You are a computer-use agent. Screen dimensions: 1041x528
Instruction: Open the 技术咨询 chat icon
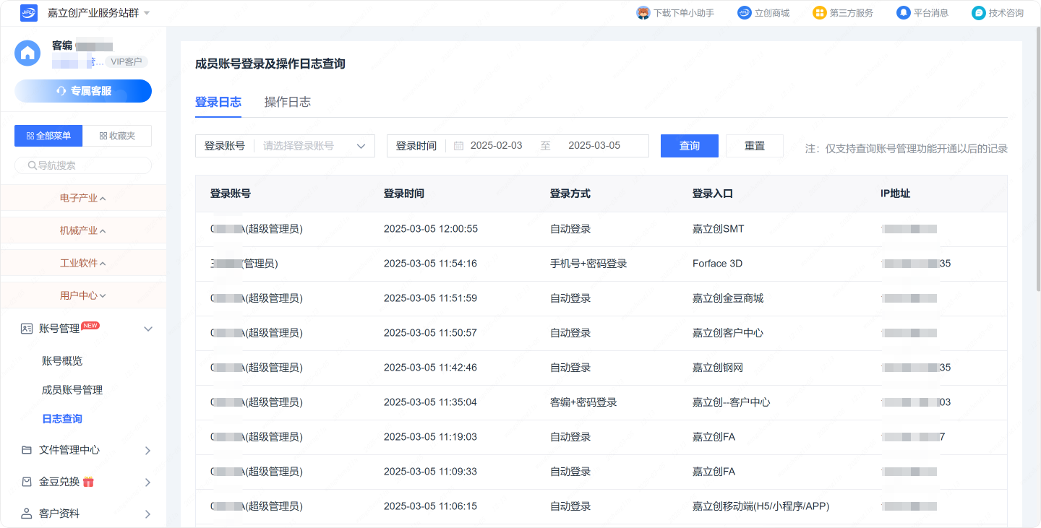click(x=979, y=13)
